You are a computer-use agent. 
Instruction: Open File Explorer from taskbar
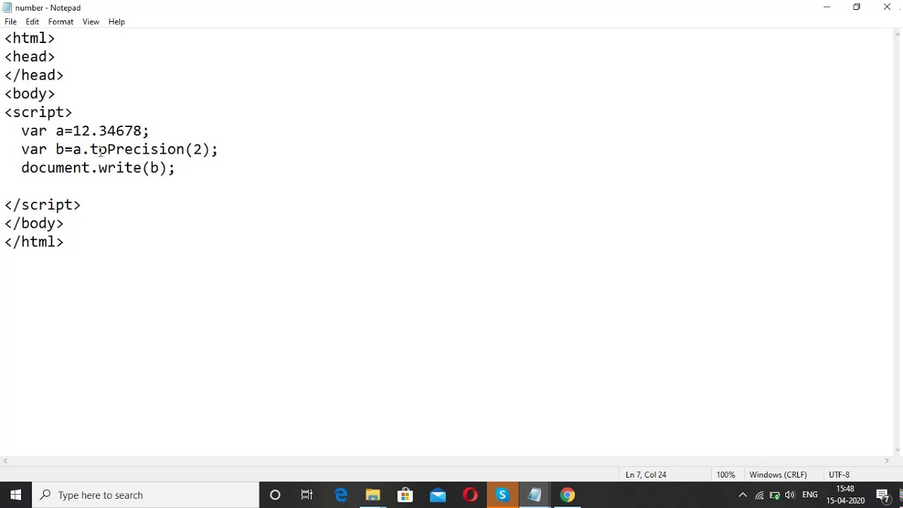tap(372, 495)
